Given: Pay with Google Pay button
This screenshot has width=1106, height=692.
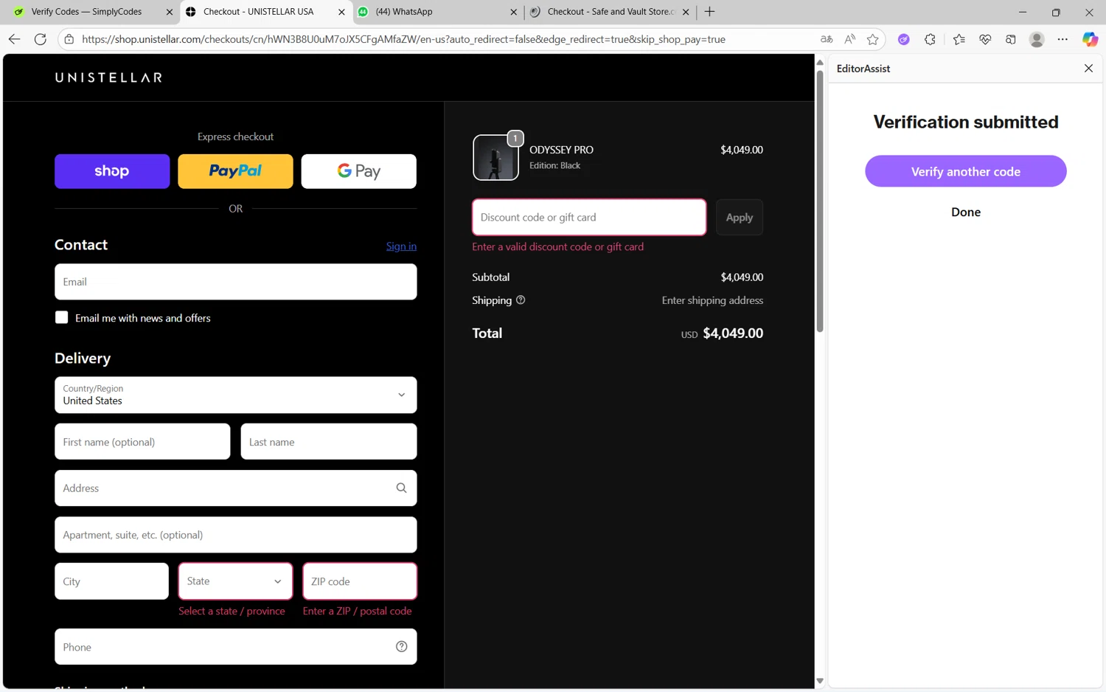Looking at the screenshot, I should [359, 171].
